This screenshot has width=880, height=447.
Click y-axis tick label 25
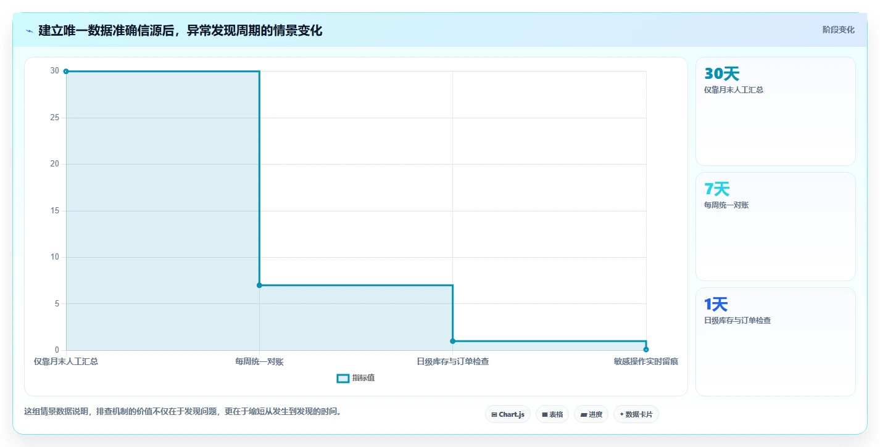click(x=55, y=117)
